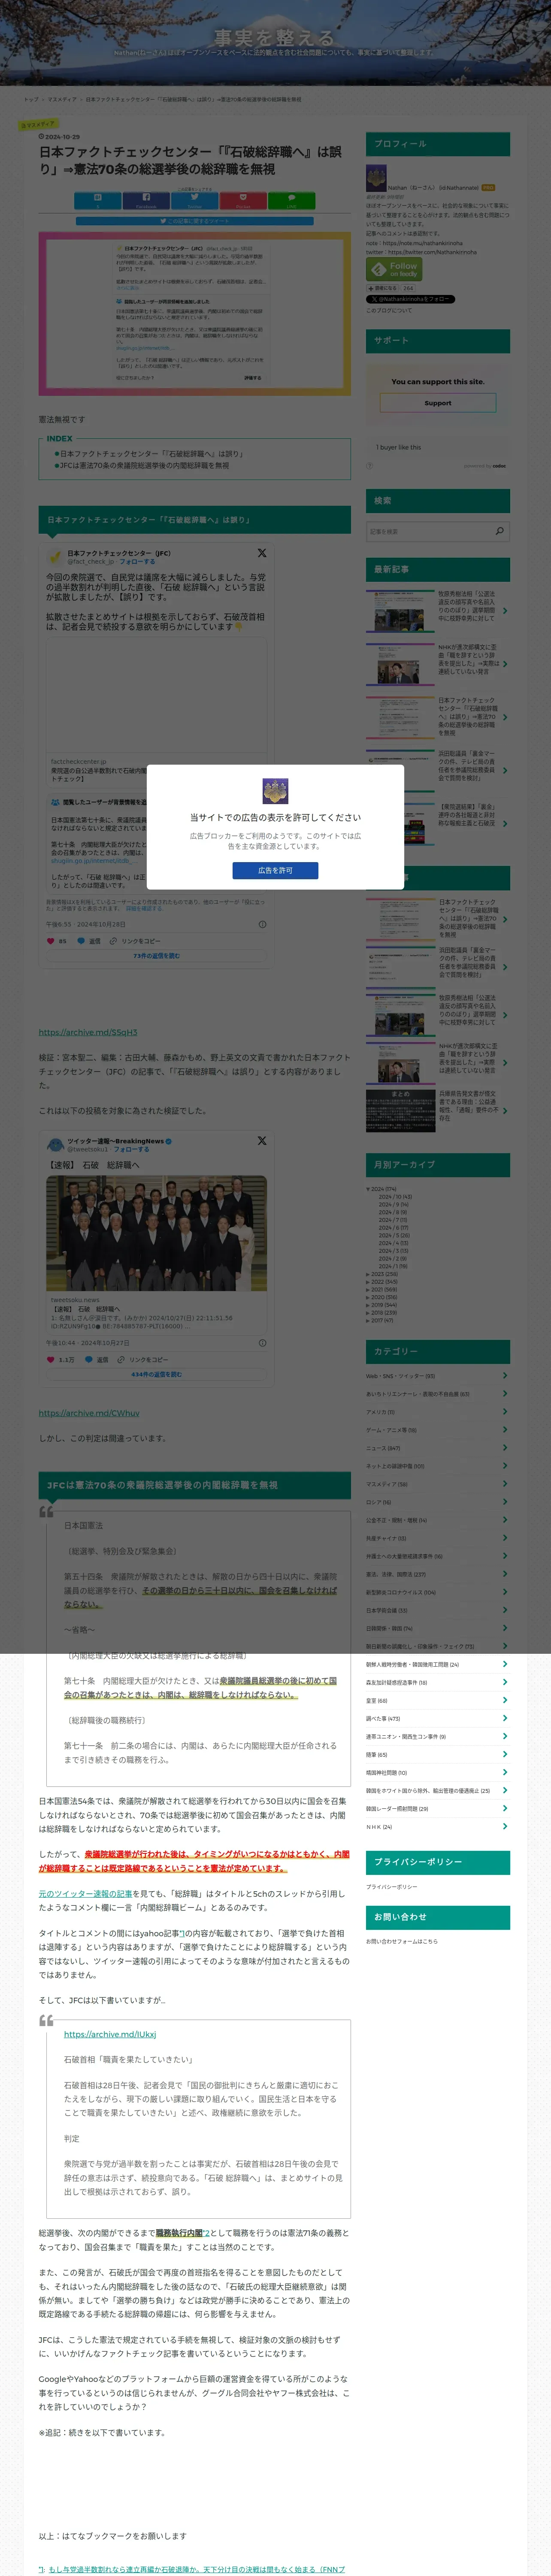Click the info icon on the 石破 総辞職へ tweet

(x=262, y=1343)
